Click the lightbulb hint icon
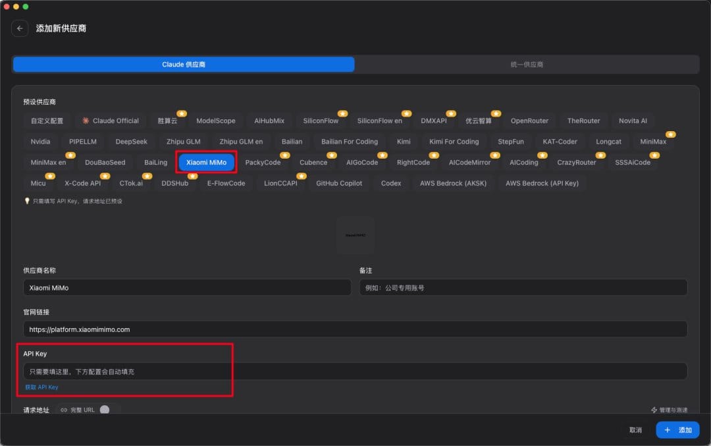This screenshot has width=711, height=446. click(27, 200)
